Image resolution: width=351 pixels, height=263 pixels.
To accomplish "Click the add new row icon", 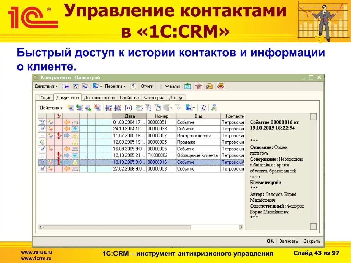I will 71,108.
